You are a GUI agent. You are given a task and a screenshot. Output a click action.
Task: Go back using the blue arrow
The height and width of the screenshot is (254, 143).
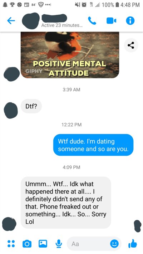pos(11,21)
